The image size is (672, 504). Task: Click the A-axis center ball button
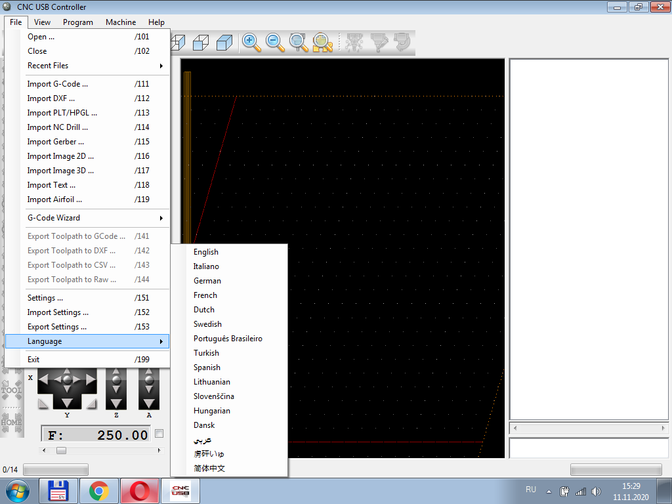pyautogui.click(x=149, y=380)
